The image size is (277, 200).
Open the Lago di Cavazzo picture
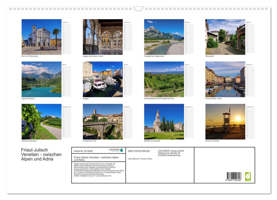pos(41,79)
